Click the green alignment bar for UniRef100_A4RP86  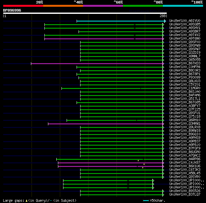point(109,159)
